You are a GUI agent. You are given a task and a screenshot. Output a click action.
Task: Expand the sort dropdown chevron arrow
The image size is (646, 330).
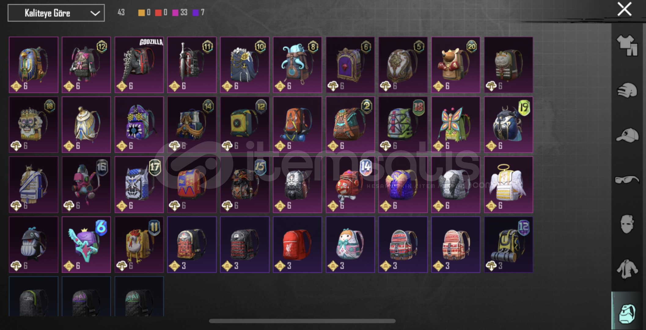pyautogui.click(x=95, y=13)
